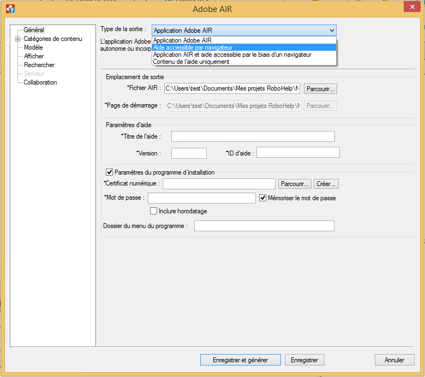Screen dimensions: 425x377
Task: Click the RoboHelp icon in title bar
Action: pyautogui.click(x=9, y=9)
